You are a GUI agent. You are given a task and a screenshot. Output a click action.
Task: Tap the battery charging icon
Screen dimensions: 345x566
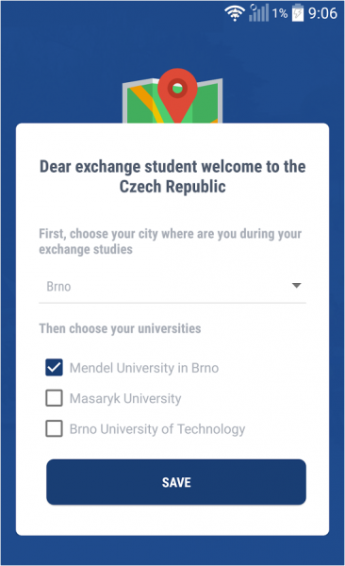coord(298,13)
